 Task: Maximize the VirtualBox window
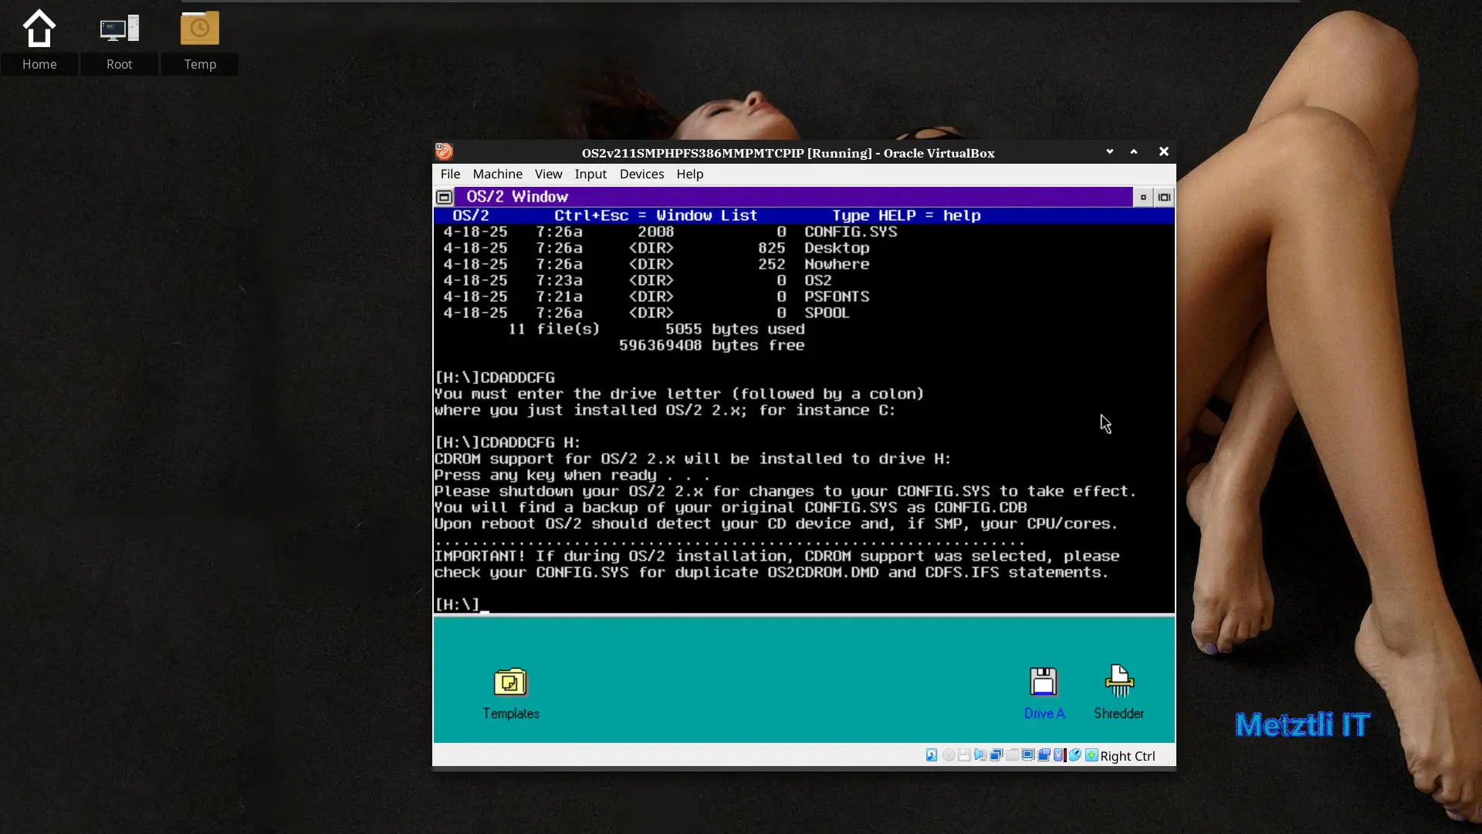tap(1134, 151)
